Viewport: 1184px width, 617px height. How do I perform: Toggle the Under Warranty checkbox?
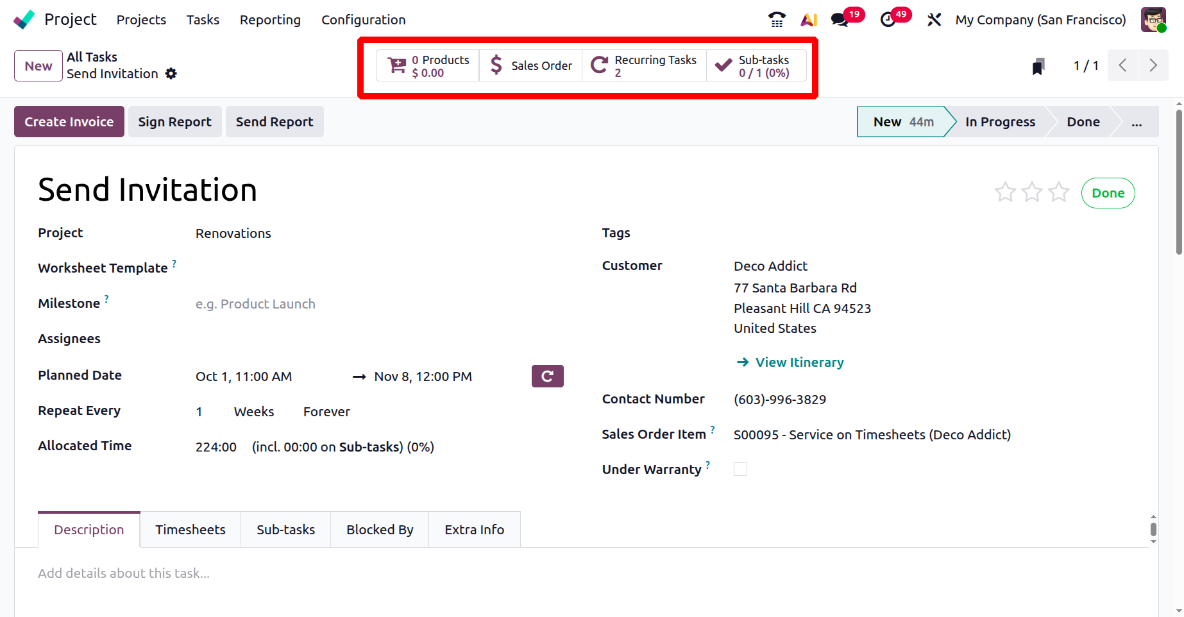pos(740,469)
